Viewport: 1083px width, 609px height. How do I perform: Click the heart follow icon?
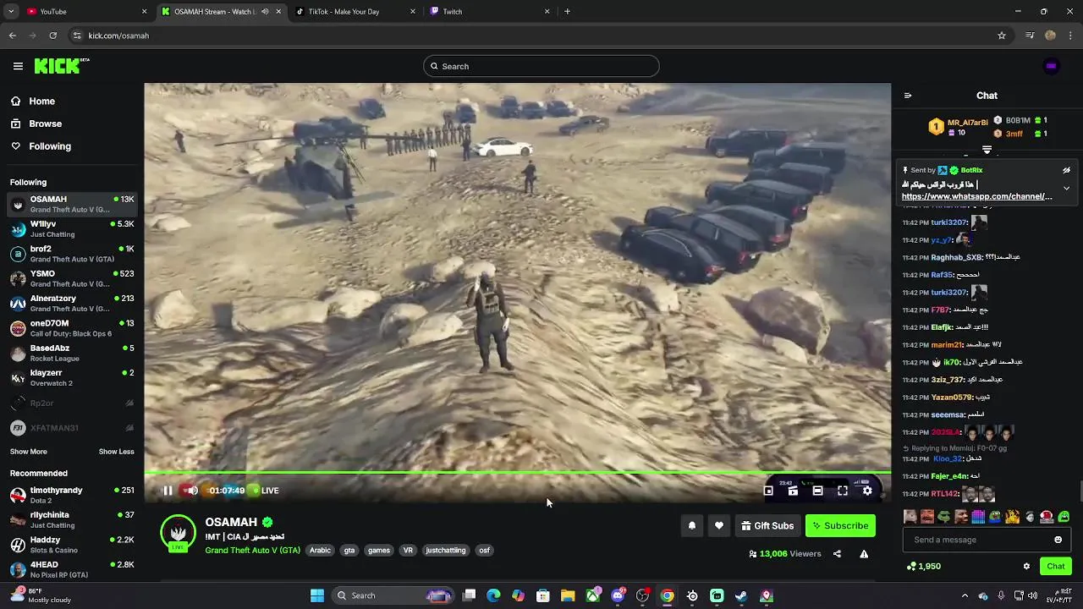(x=719, y=525)
